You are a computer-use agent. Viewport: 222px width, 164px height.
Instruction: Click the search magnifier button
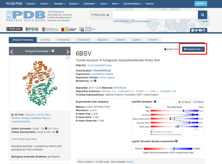coord(202,15)
